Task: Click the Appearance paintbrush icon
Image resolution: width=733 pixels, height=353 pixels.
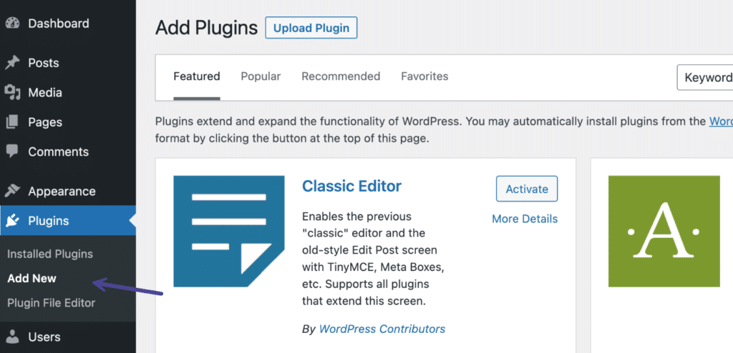Action: click(x=11, y=192)
